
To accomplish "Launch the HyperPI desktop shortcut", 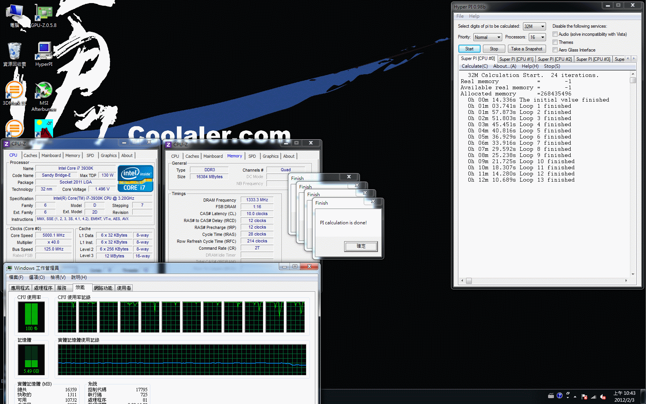I will [x=44, y=54].
